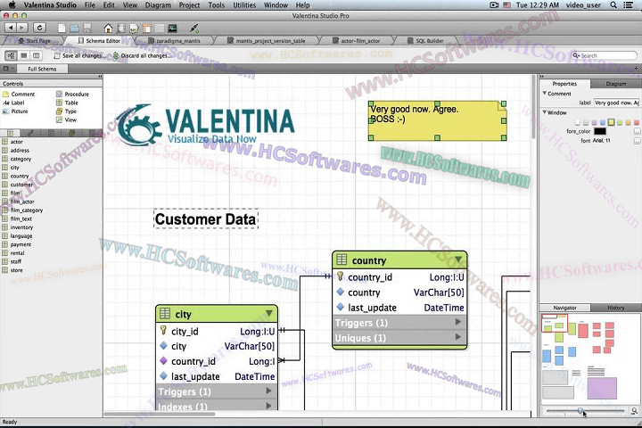The image size is (642, 428).
Task: Select the Customer Data label on canvas
Action: click(206, 219)
